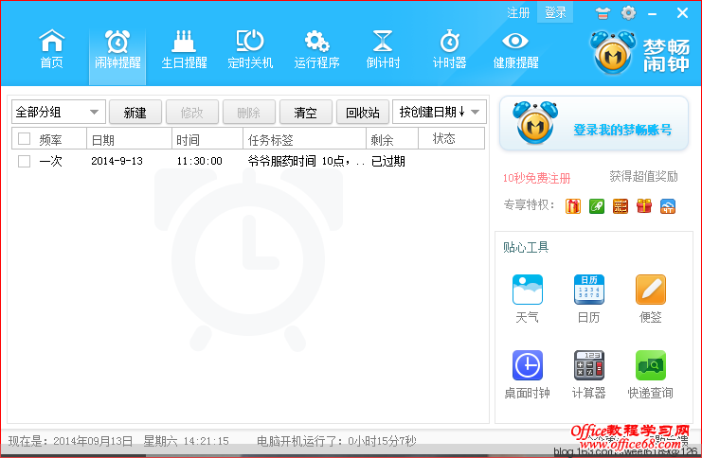Click the 获得超值奖励 text
Viewport: 702px width, 458px height.
pyautogui.click(x=643, y=176)
